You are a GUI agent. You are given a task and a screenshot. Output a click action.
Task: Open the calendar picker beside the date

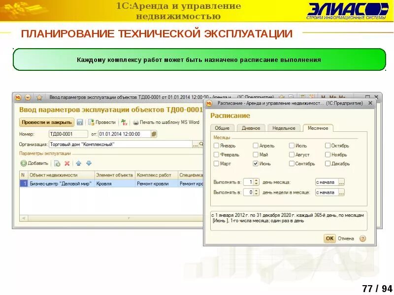tap(154, 134)
